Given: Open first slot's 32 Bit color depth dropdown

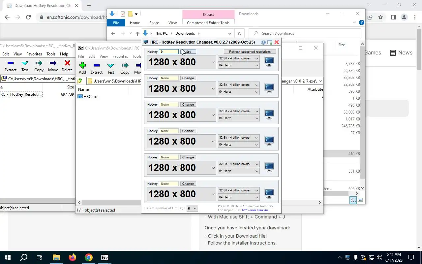Looking at the screenshot, I should click(239, 58).
